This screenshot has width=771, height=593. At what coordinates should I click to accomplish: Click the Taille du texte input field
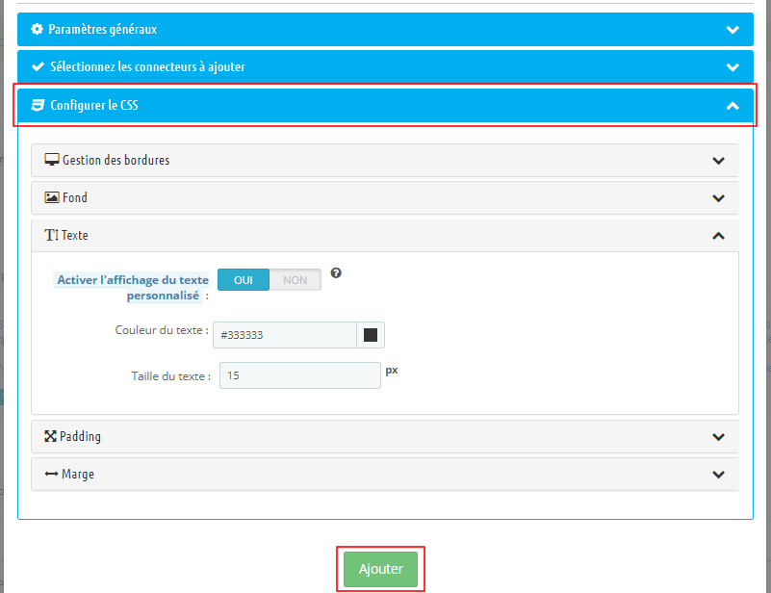[x=300, y=376]
